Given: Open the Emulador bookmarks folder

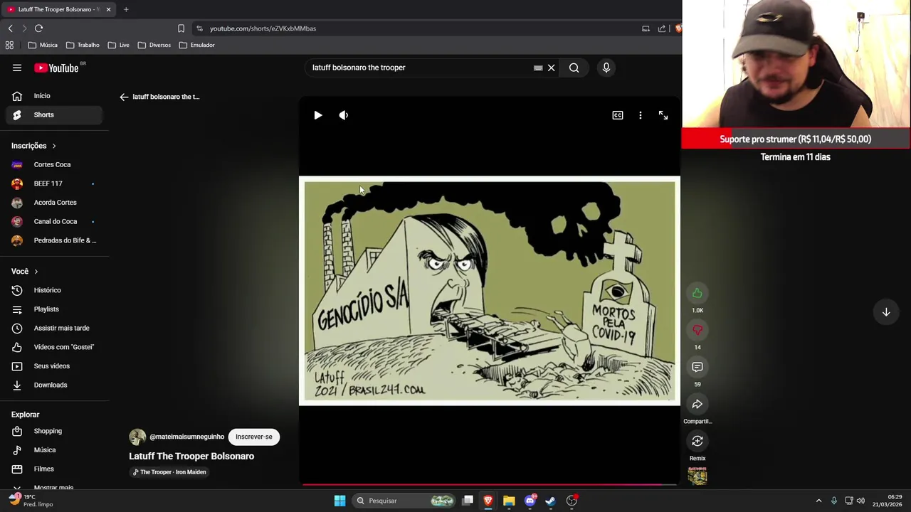Looking at the screenshot, I should click(197, 45).
